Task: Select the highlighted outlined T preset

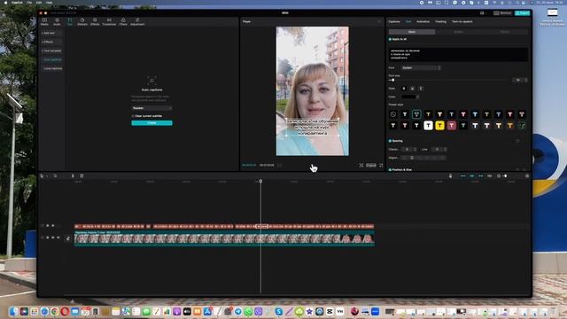Action: click(416, 114)
